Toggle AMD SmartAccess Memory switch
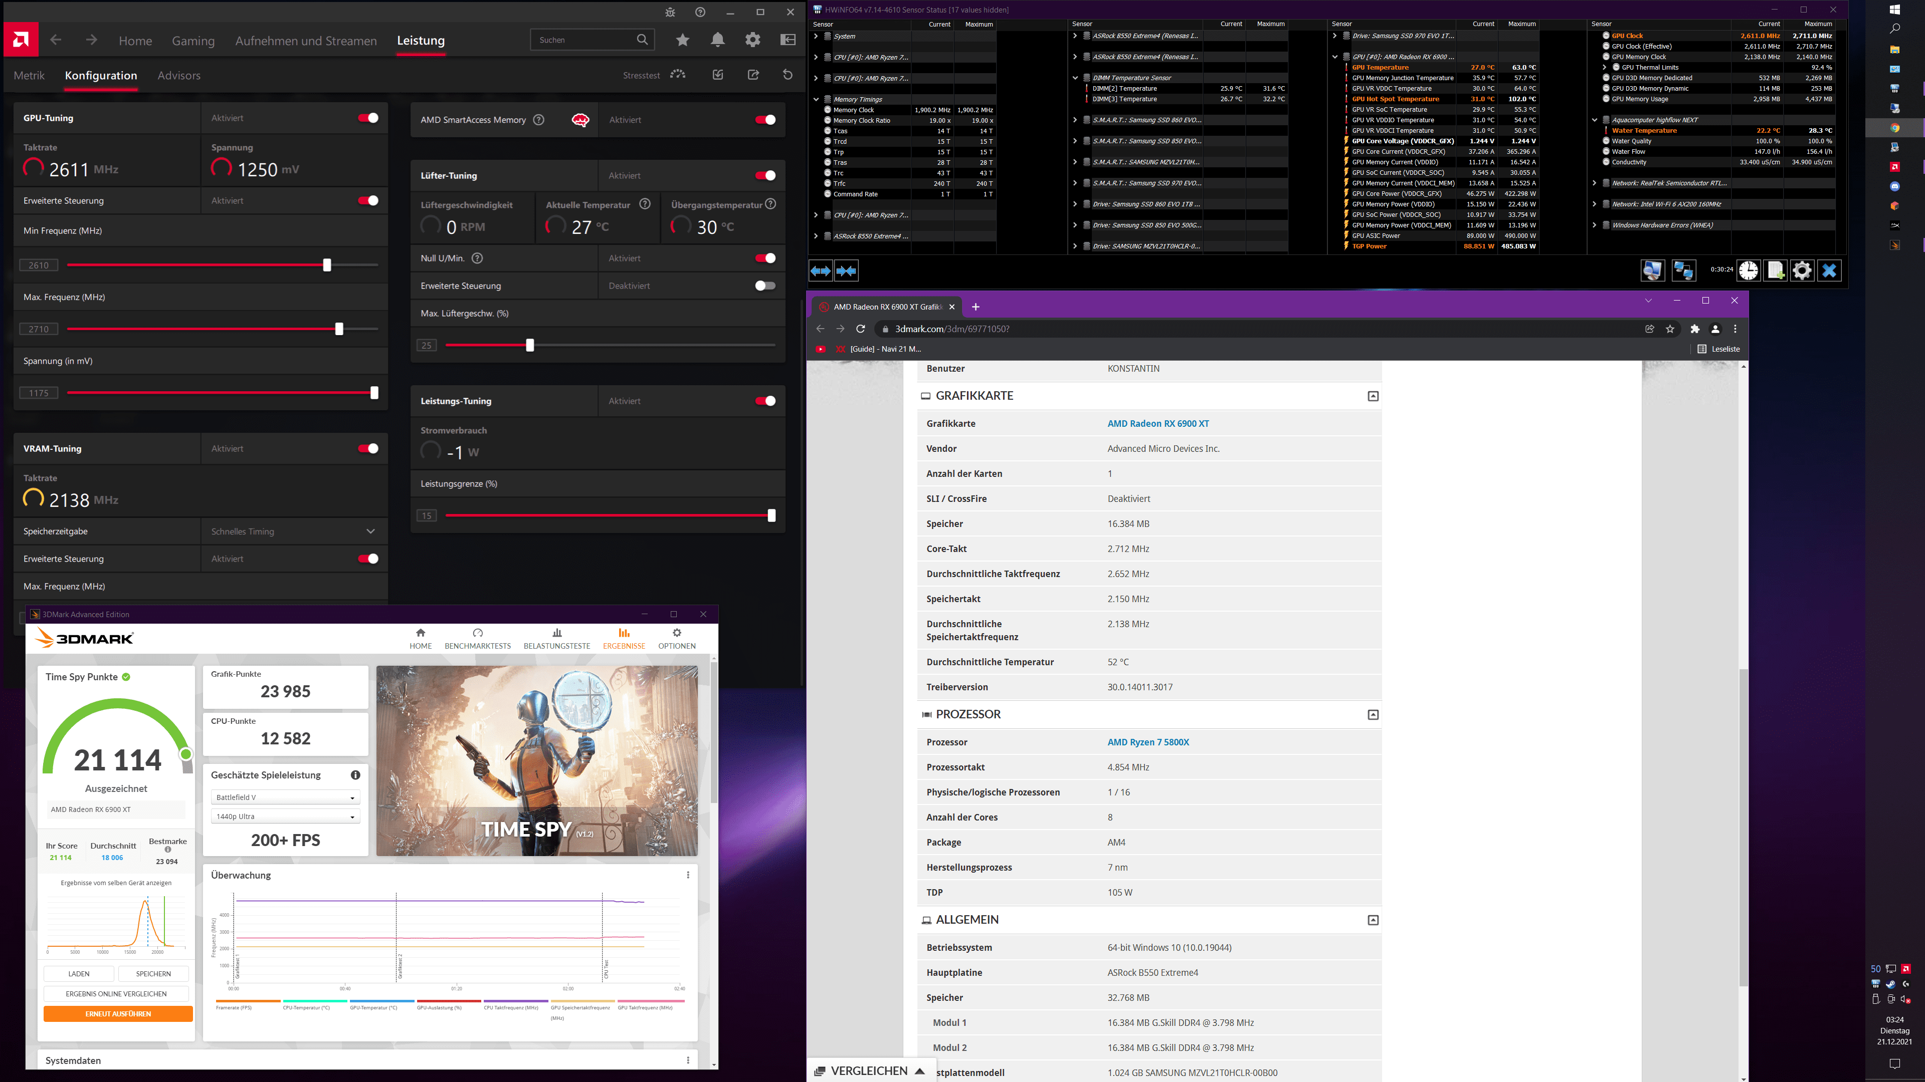 (765, 120)
